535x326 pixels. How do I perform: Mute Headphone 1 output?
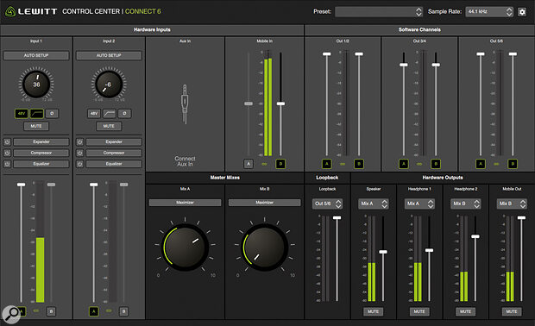point(419,311)
